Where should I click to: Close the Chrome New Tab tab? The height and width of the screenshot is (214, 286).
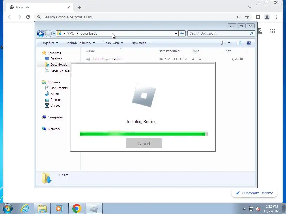point(69,7)
